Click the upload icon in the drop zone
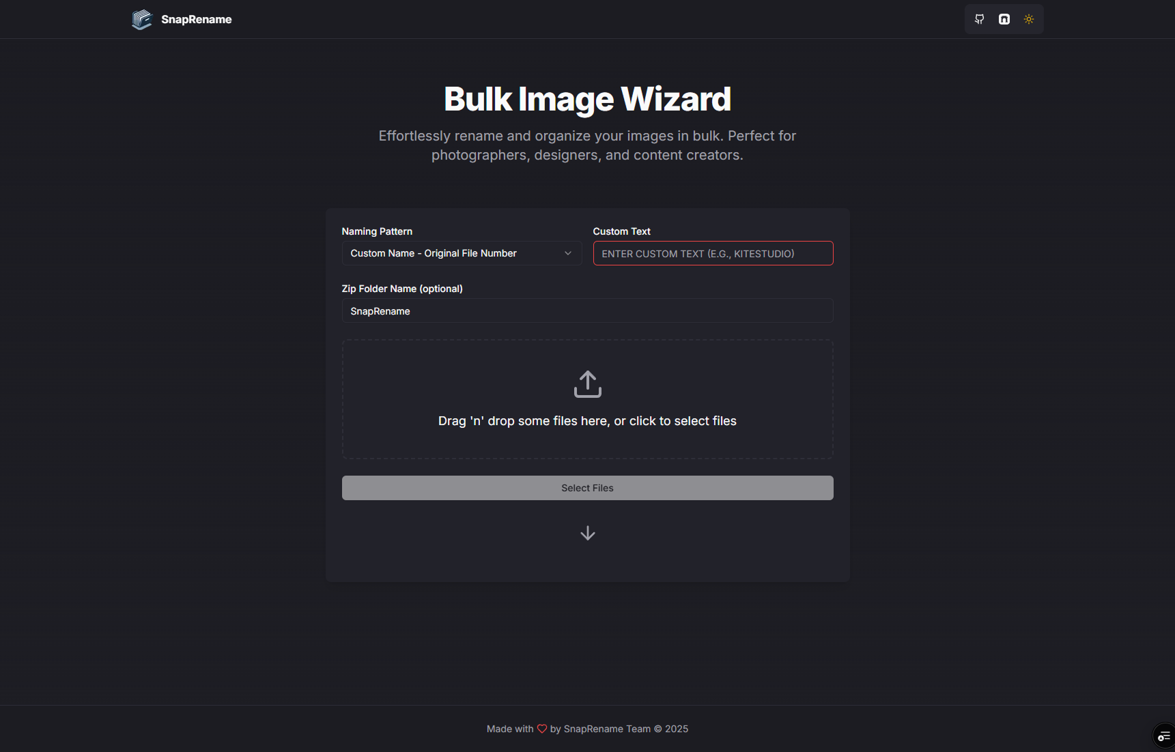 (x=587, y=384)
